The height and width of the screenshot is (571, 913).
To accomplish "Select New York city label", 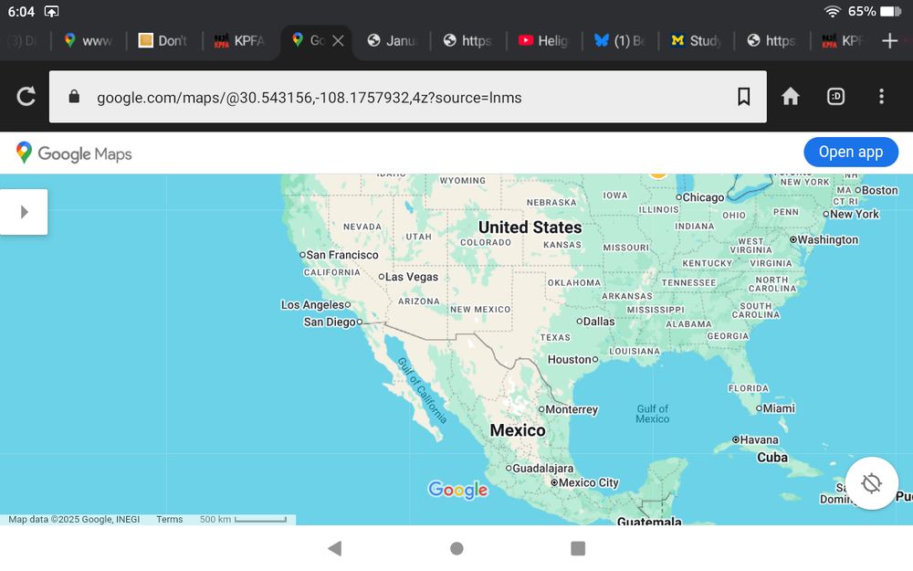I will click(x=851, y=214).
